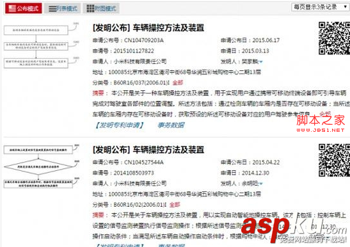Select application date 2015.03.13

[255, 51]
